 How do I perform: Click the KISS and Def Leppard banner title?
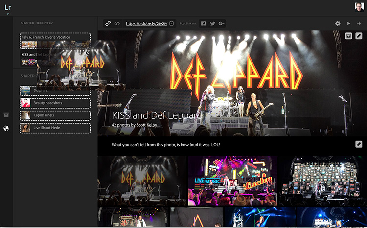(157, 115)
